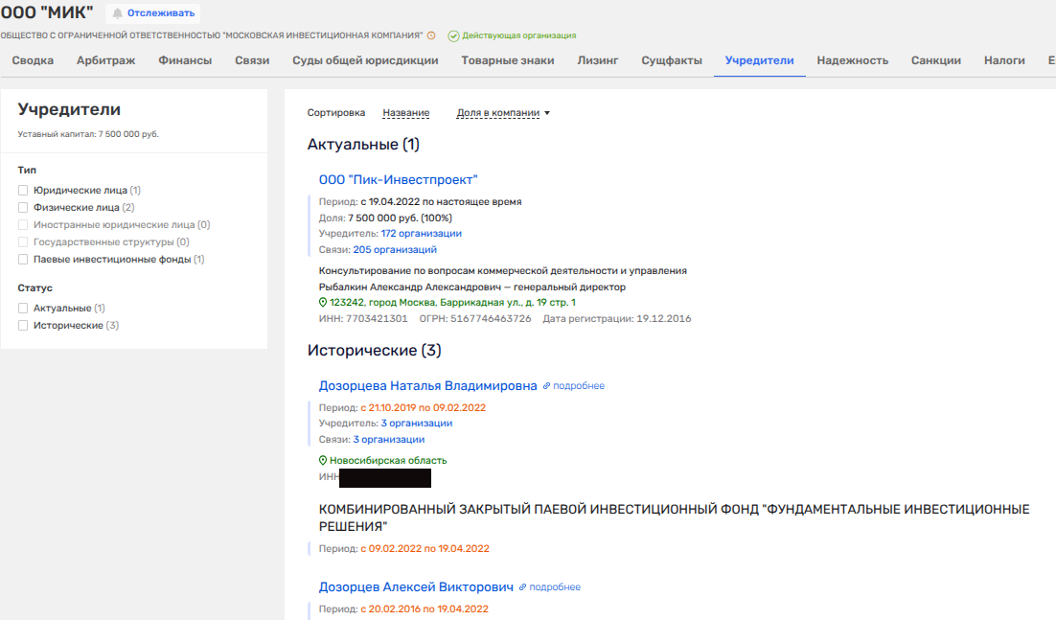Click the green checkmark icon near Действующая организация
This screenshot has height=620, width=1056.
pyautogui.click(x=453, y=35)
